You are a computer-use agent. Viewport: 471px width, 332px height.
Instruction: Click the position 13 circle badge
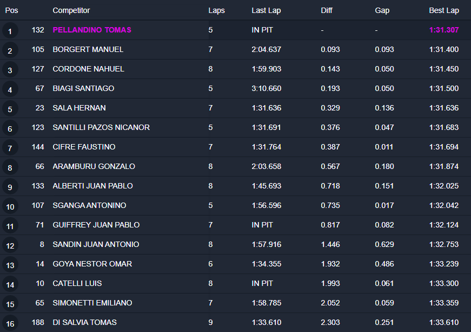pyautogui.click(x=10, y=265)
